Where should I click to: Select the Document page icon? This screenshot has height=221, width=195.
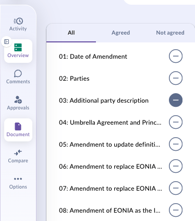coord(18,126)
